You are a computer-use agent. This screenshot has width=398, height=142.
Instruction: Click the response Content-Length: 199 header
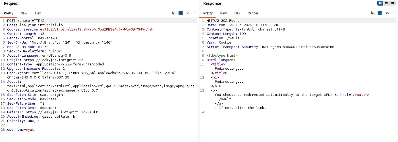pos(226,34)
